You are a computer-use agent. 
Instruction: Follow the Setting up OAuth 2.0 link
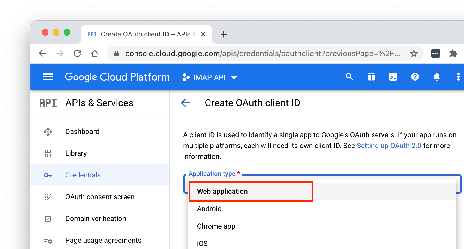click(x=389, y=146)
